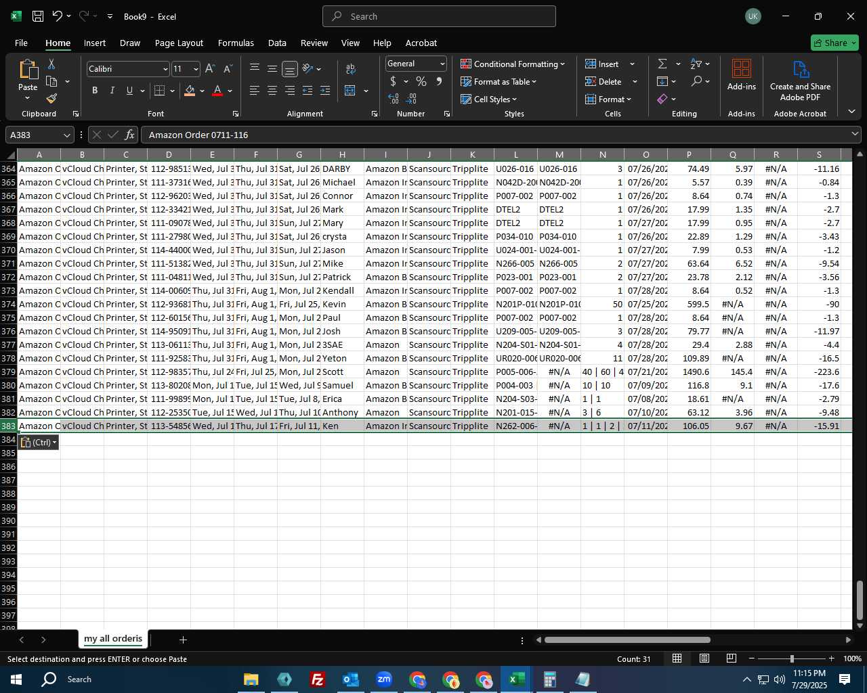Screen dimensions: 867x693
Task: Click Increase Font Size icon
Action: (x=210, y=69)
